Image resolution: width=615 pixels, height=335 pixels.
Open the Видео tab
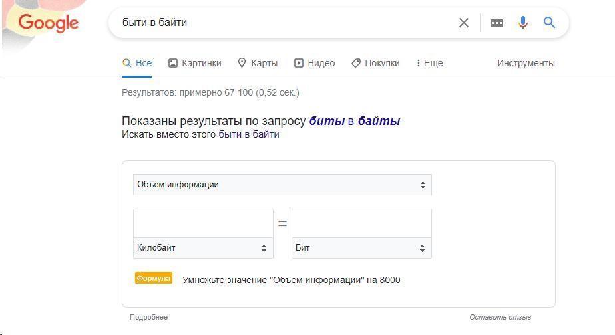(315, 63)
